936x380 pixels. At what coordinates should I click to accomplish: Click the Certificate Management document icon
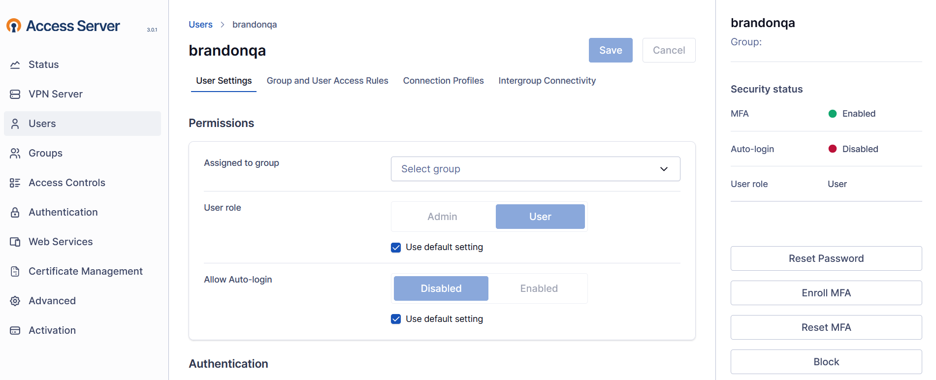[15, 271]
